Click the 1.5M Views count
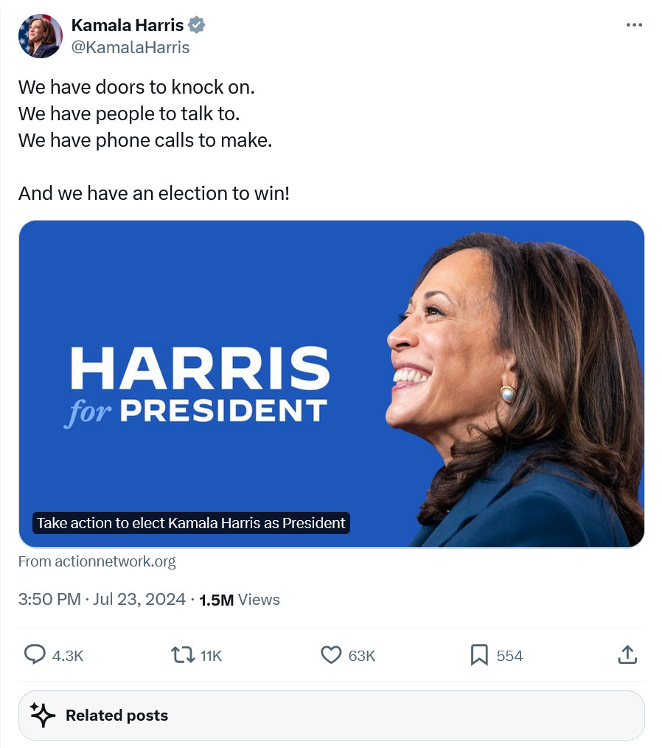The width and height of the screenshot is (662, 748). tap(240, 600)
